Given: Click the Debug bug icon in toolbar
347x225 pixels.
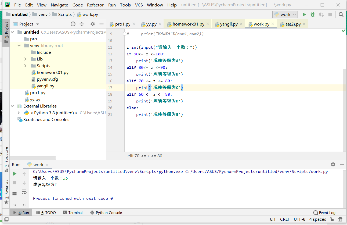Looking at the screenshot, I should coord(313,15).
